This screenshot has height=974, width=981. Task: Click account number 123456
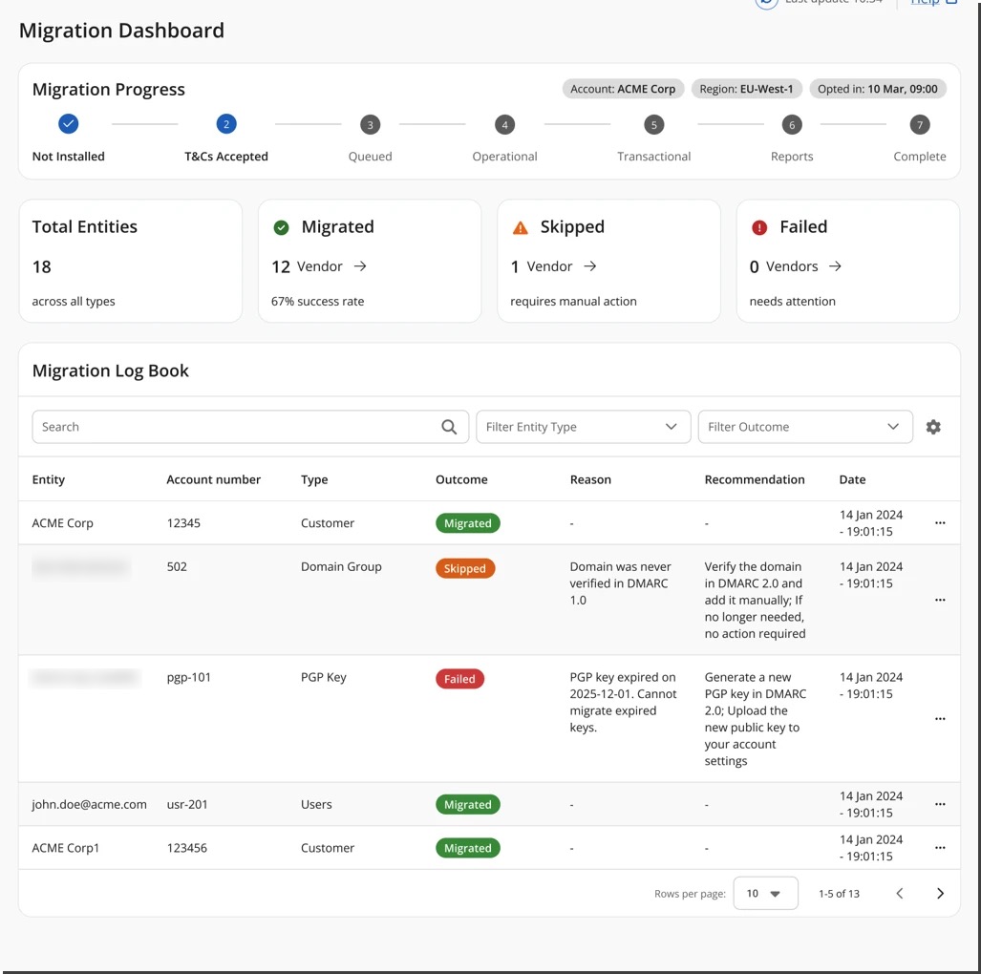pos(186,848)
